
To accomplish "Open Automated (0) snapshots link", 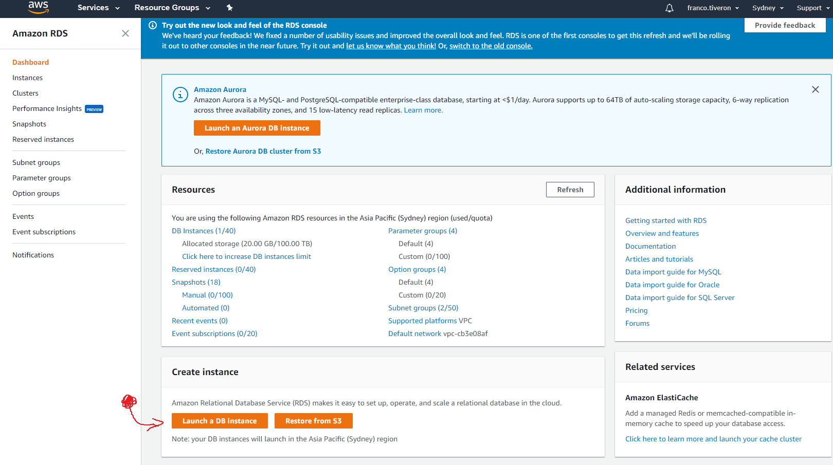I will coord(206,308).
